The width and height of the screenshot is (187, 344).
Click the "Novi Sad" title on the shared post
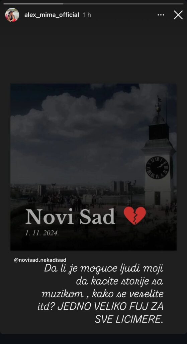[70, 216]
